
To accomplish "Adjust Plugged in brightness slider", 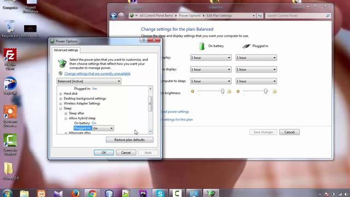I will click(x=265, y=91).
